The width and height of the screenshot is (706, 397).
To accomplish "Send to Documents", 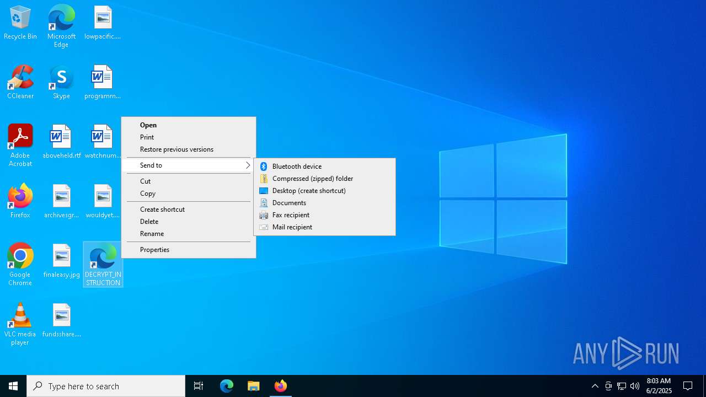I will click(x=324, y=203).
